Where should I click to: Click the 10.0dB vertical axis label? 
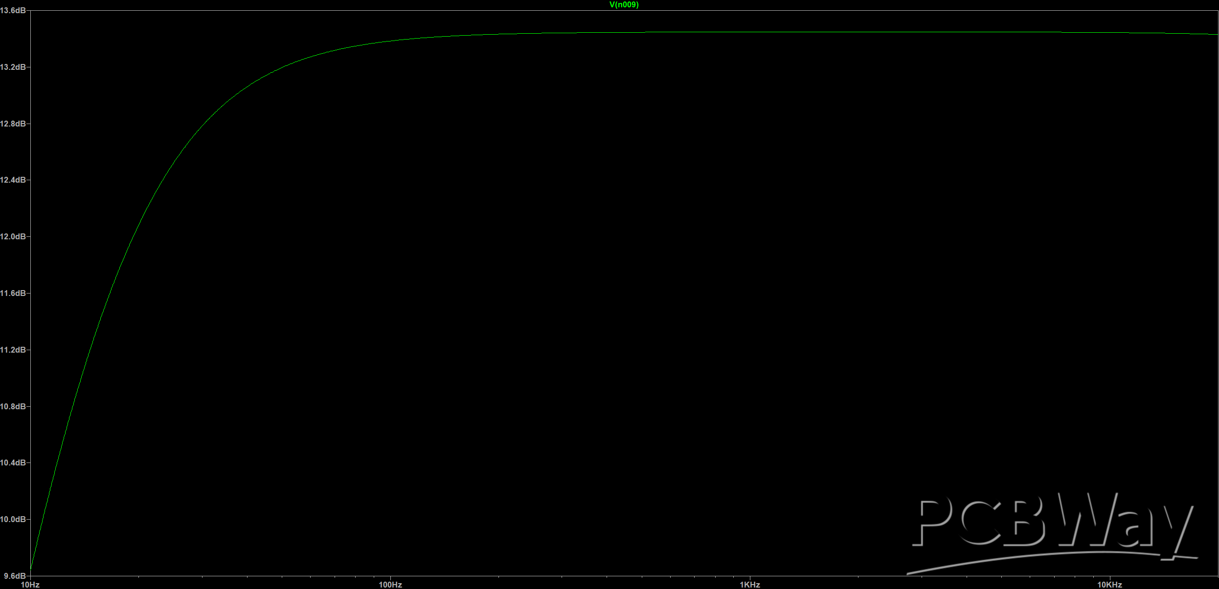[13, 519]
